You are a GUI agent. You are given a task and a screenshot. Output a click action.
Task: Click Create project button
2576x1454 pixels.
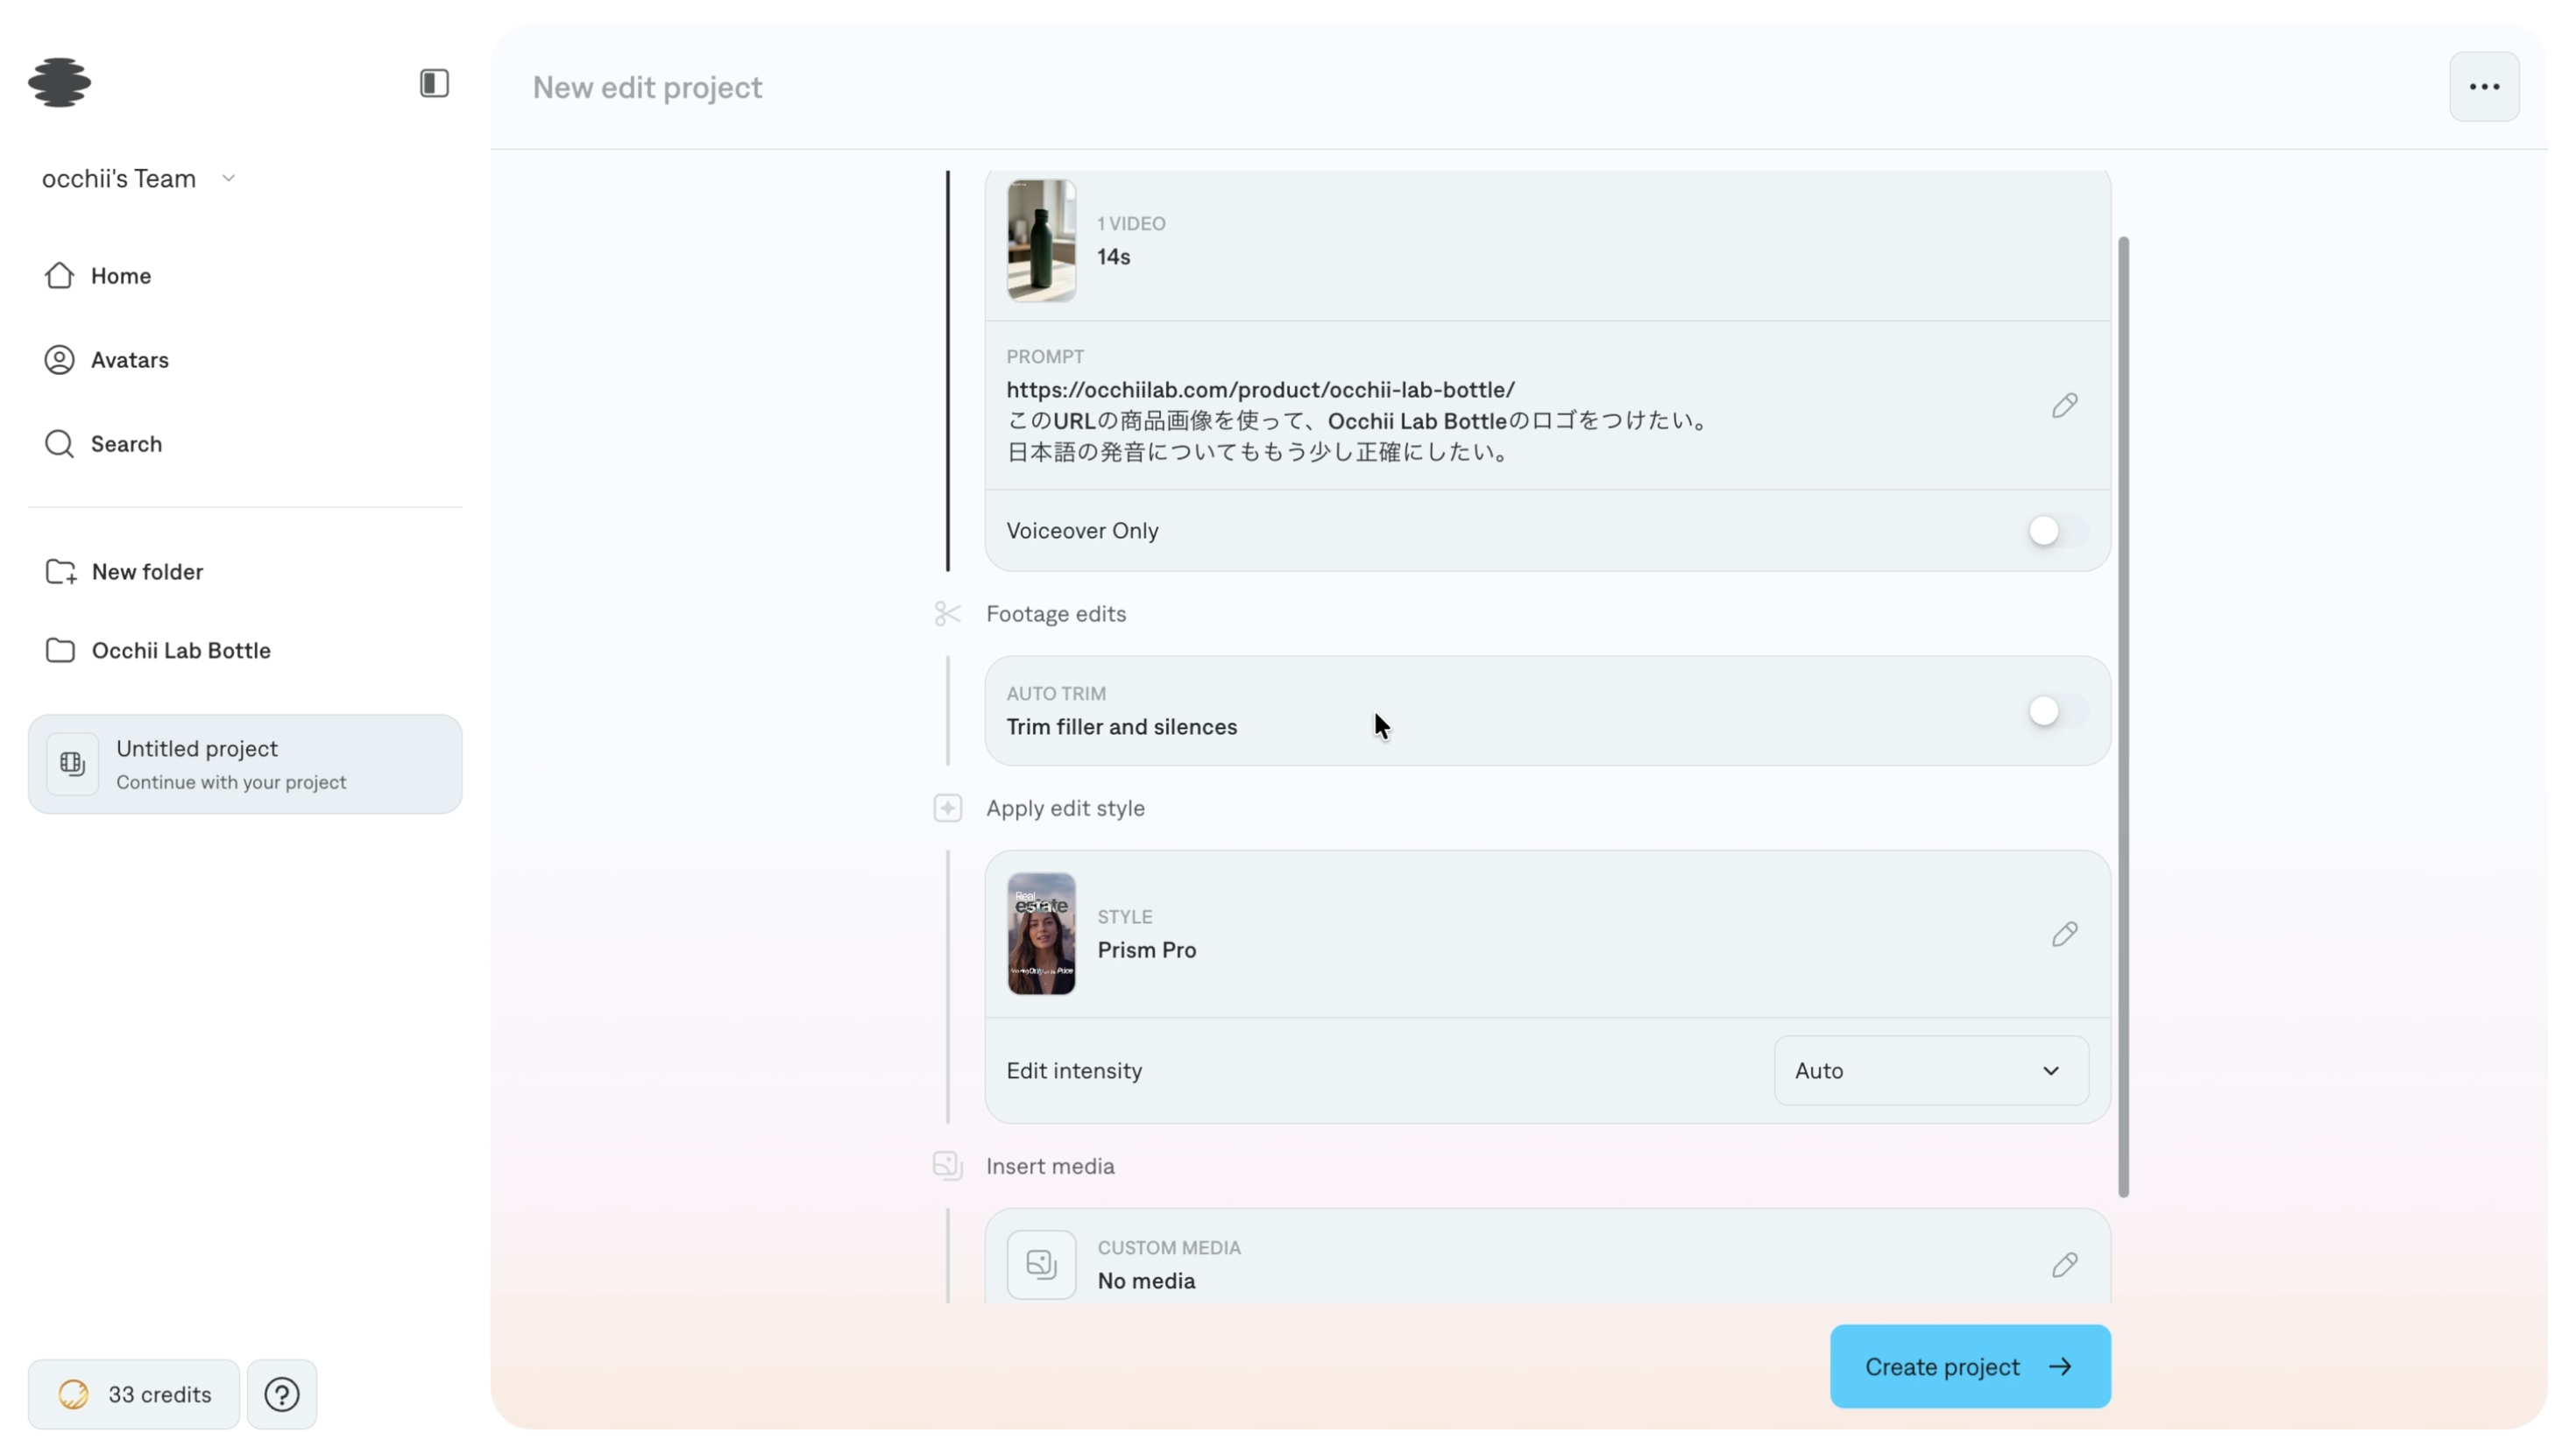tap(1969, 1367)
